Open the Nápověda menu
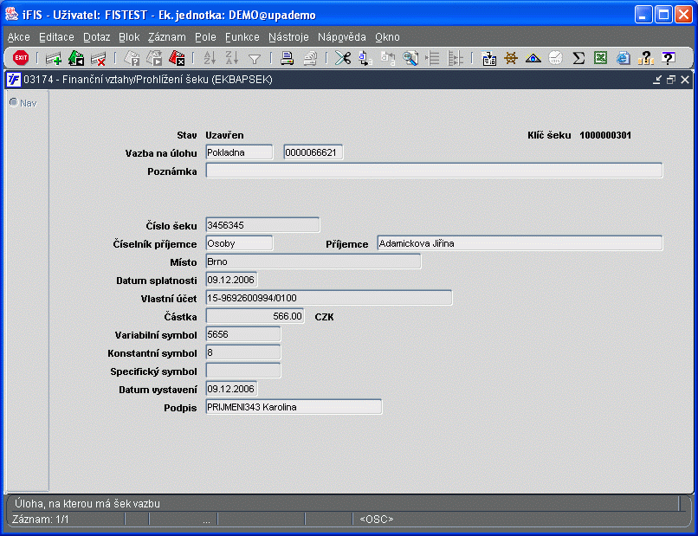Image resolution: width=698 pixels, height=536 pixels. coord(342,37)
